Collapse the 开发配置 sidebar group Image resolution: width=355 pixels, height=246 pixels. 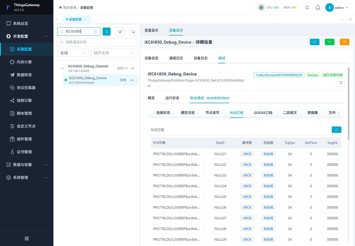coord(26,36)
